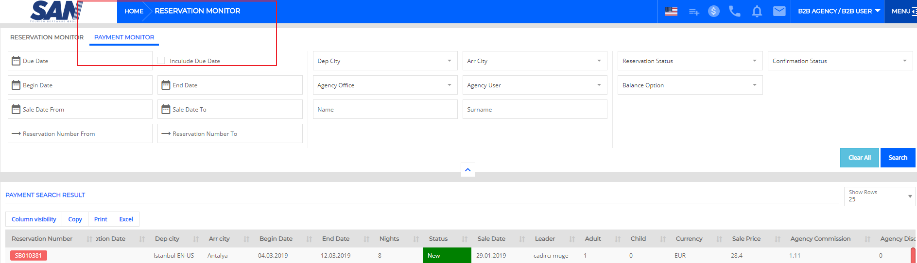Select the Payment Monitor tab
The height and width of the screenshot is (263, 917).
[x=124, y=37]
